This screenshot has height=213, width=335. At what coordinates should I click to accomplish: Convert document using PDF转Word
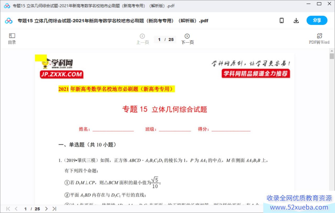click(319, 39)
